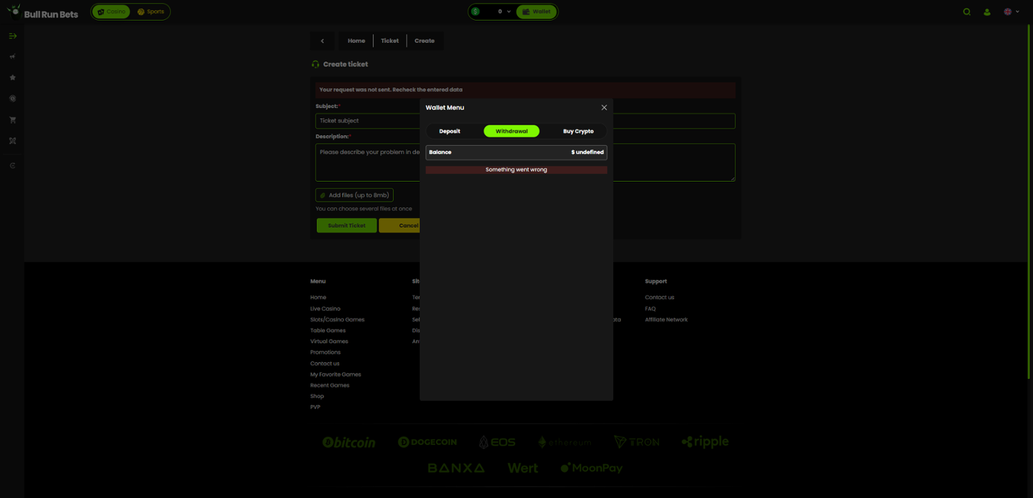Open favorites star icon in sidebar
This screenshot has width=1033, height=498.
[12, 78]
